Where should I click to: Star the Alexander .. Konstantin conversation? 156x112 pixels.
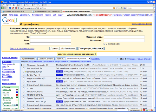(26, 65)
